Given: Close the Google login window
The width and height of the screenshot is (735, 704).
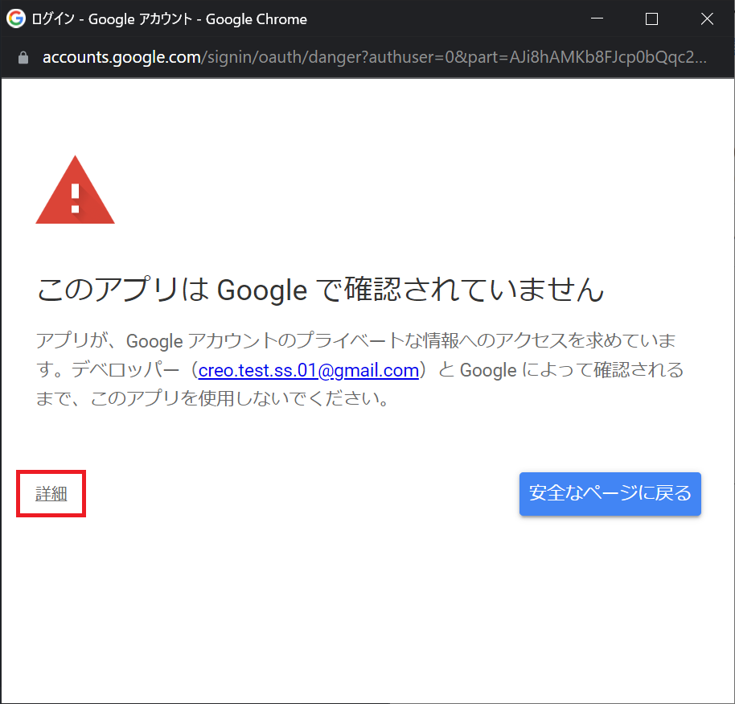Looking at the screenshot, I should coord(707,19).
